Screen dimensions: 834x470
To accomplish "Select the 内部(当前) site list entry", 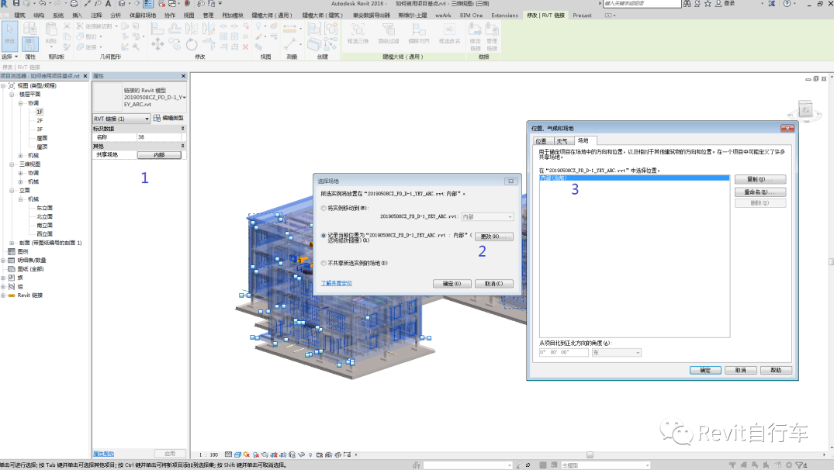I will [553, 178].
